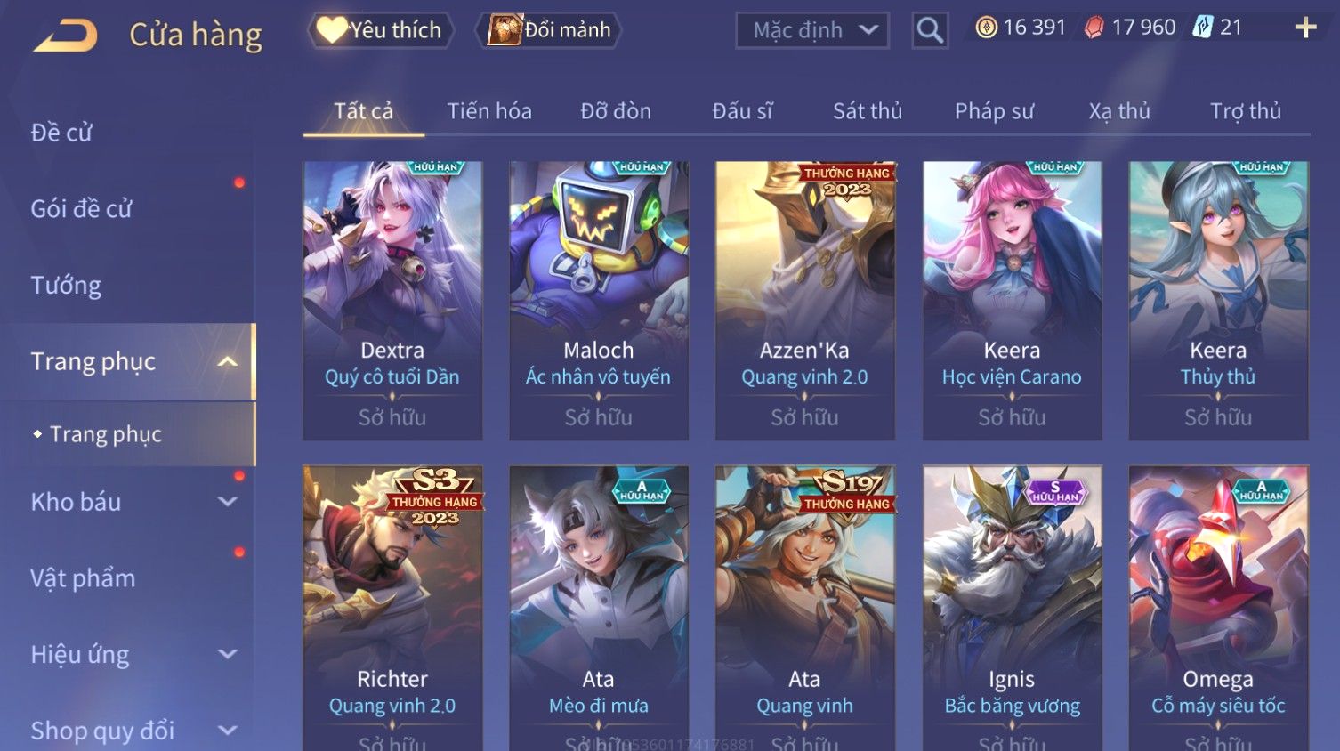1340x751 pixels.
Task: Expand the Kho báu sidebar section
Action: coord(228,502)
